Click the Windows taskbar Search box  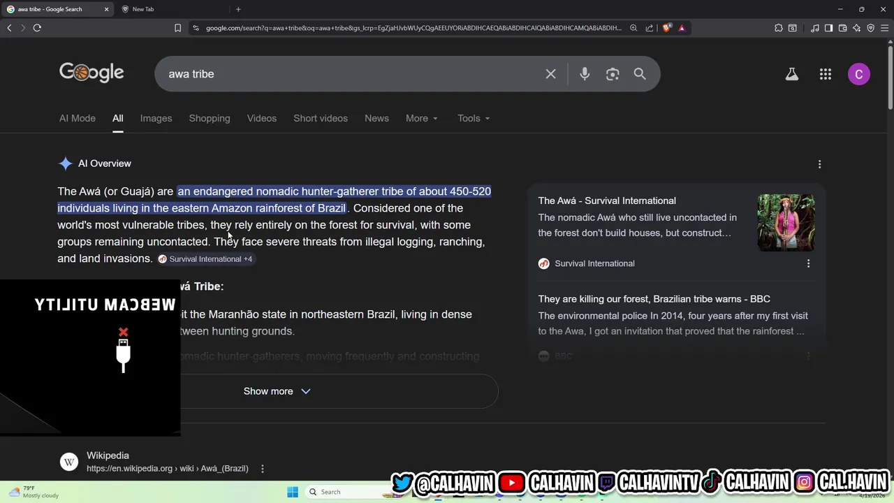[x=349, y=492]
